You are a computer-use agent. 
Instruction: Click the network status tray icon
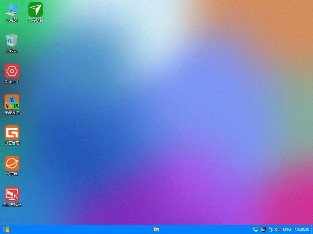click(256, 229)
